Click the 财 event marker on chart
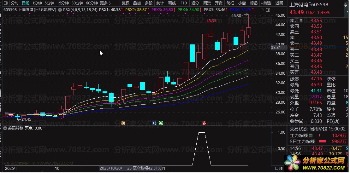Viewport: 350px width, 173px height. point(155,123)
